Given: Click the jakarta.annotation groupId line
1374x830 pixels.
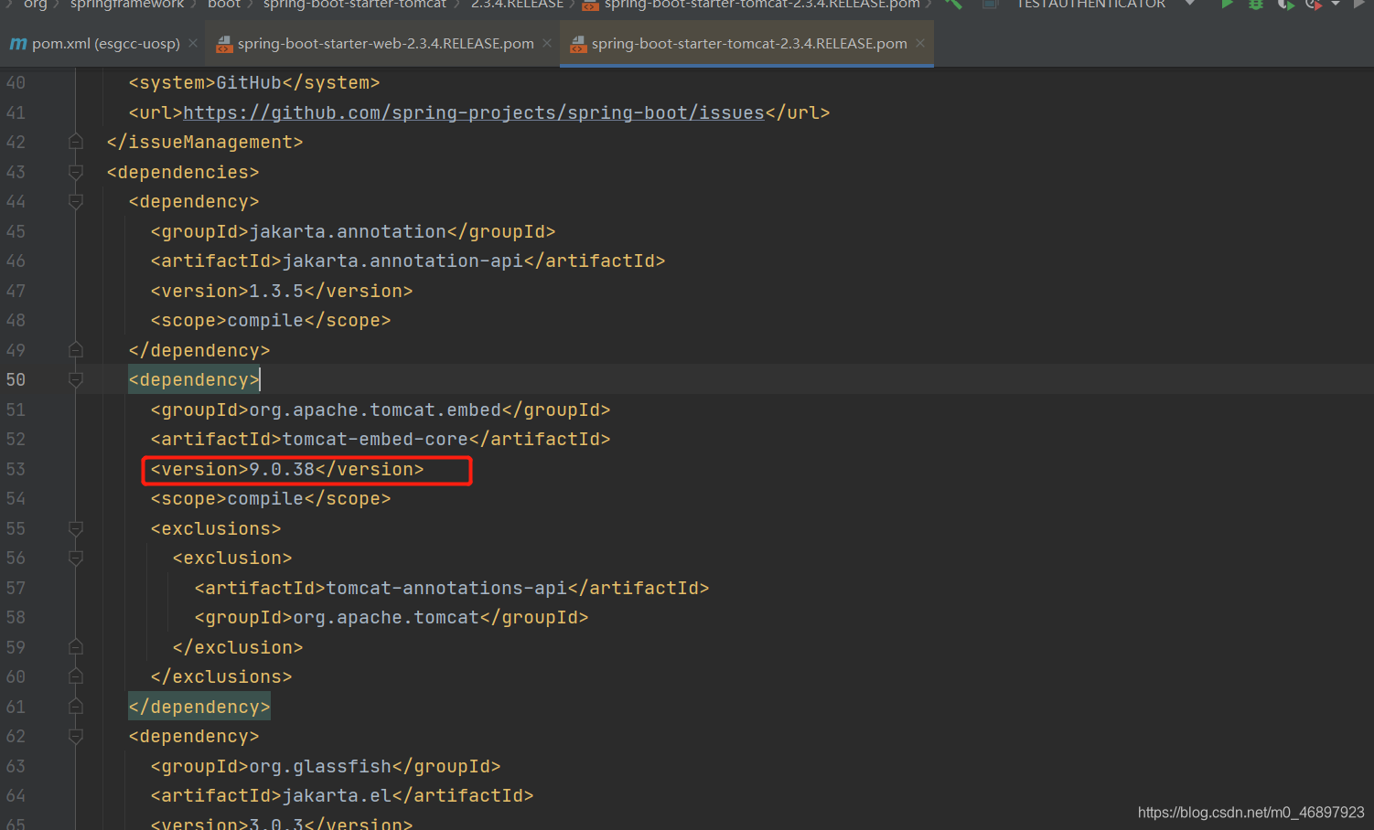Looking at the screenshot, I should click(x=353, y=231).
